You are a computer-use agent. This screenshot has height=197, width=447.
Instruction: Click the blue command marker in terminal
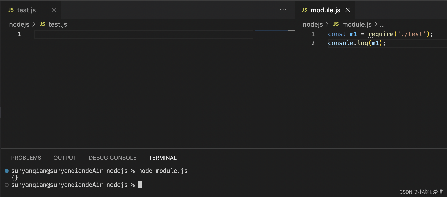[x=7, y=171]
